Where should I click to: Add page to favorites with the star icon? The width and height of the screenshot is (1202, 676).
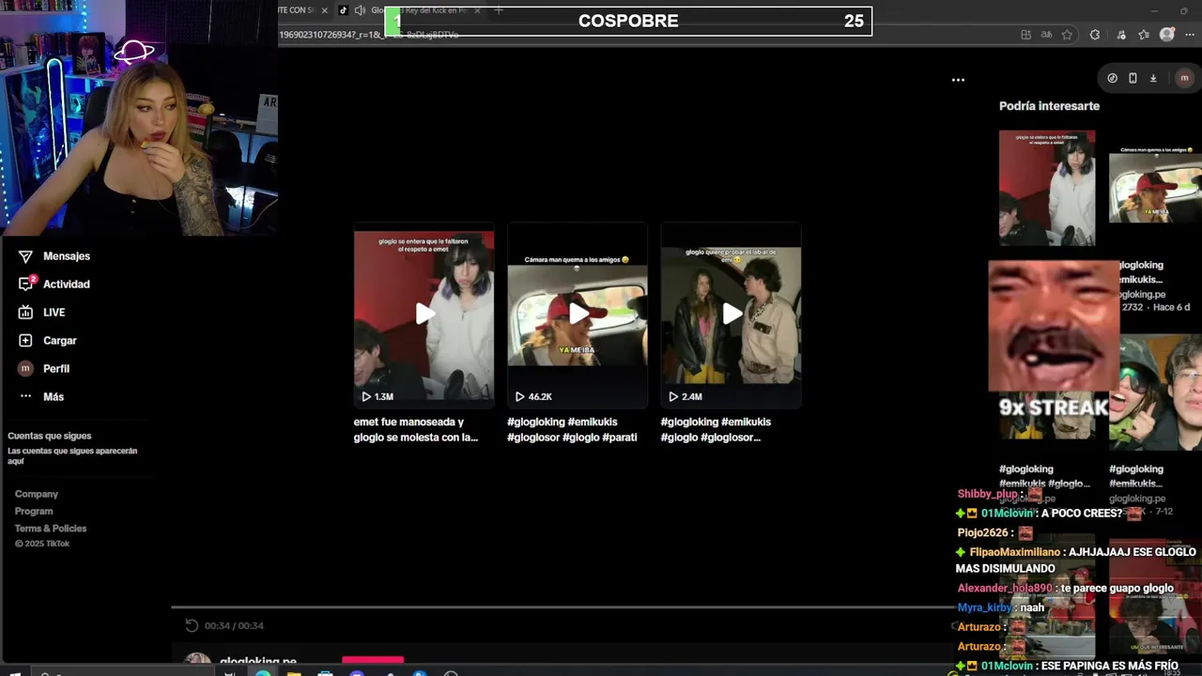coord(1067,35)
